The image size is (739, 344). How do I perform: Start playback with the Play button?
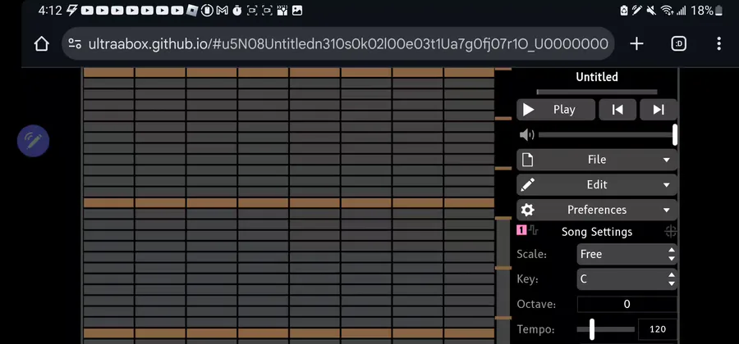(556, 110)
